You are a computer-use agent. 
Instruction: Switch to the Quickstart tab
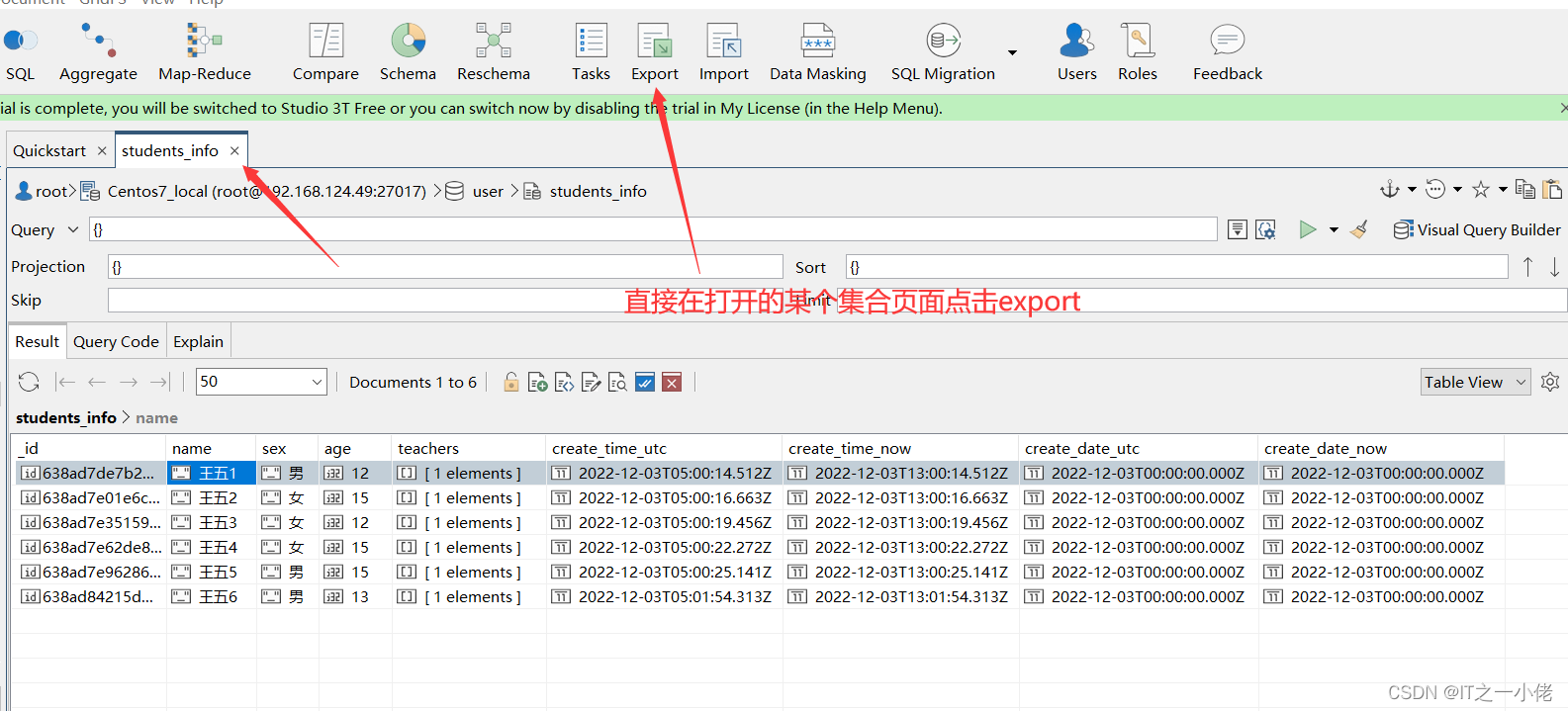point(49,150)
